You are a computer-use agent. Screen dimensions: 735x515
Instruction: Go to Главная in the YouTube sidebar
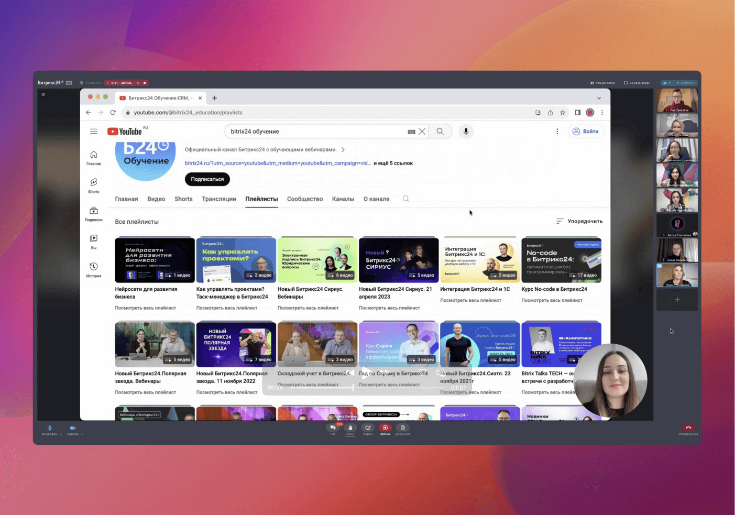[94, 158]
